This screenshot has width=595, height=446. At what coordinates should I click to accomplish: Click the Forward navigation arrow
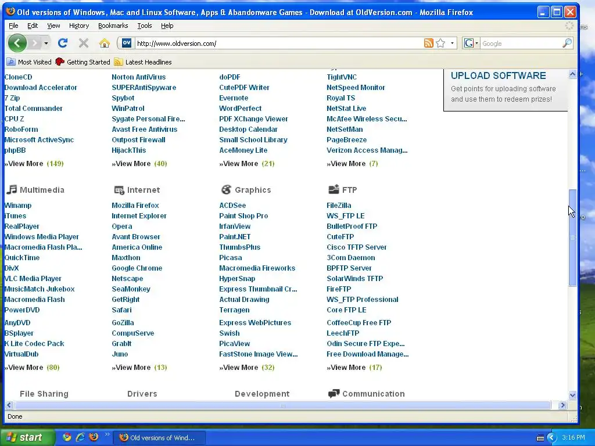click(x=34, y=43)
